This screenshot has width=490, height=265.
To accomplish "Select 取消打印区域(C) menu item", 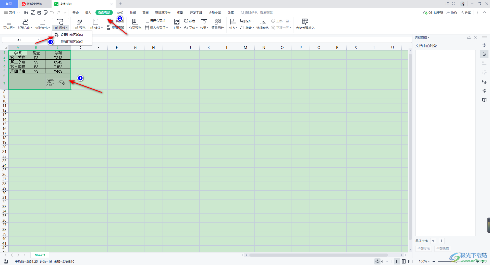I will pos(72,42).
